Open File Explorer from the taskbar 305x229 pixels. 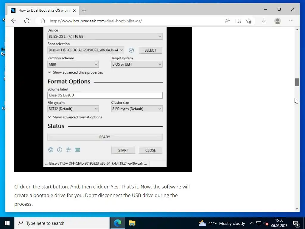[132, 223]
